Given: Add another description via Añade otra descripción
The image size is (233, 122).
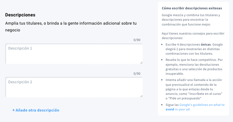Looking at the screenshot, I should coord(36,110).
